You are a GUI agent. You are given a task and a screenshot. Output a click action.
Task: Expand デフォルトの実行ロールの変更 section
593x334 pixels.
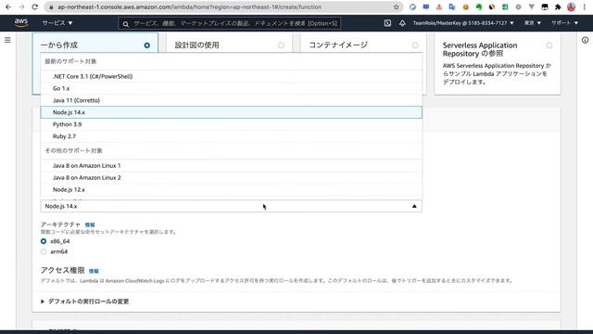pyautogui.click(x=84, y=302)
